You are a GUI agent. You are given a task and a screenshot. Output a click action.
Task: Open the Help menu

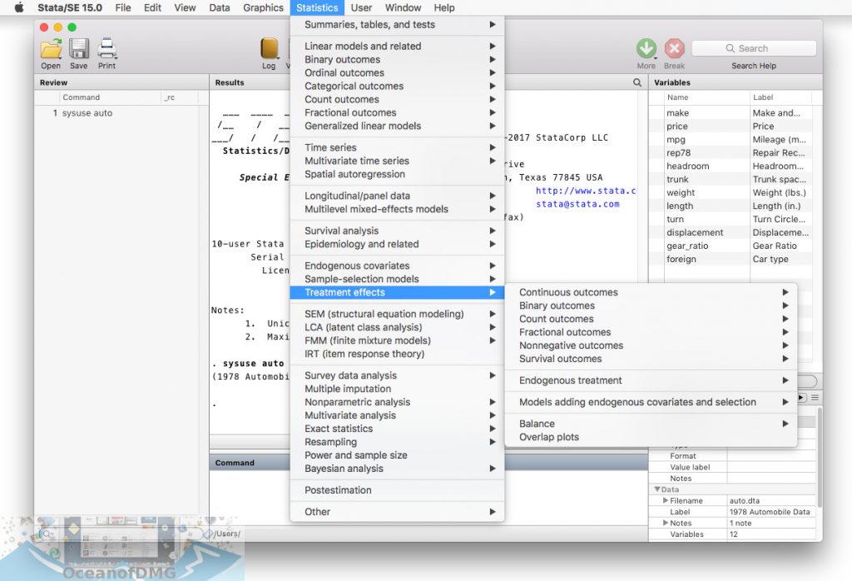[444, 7]
